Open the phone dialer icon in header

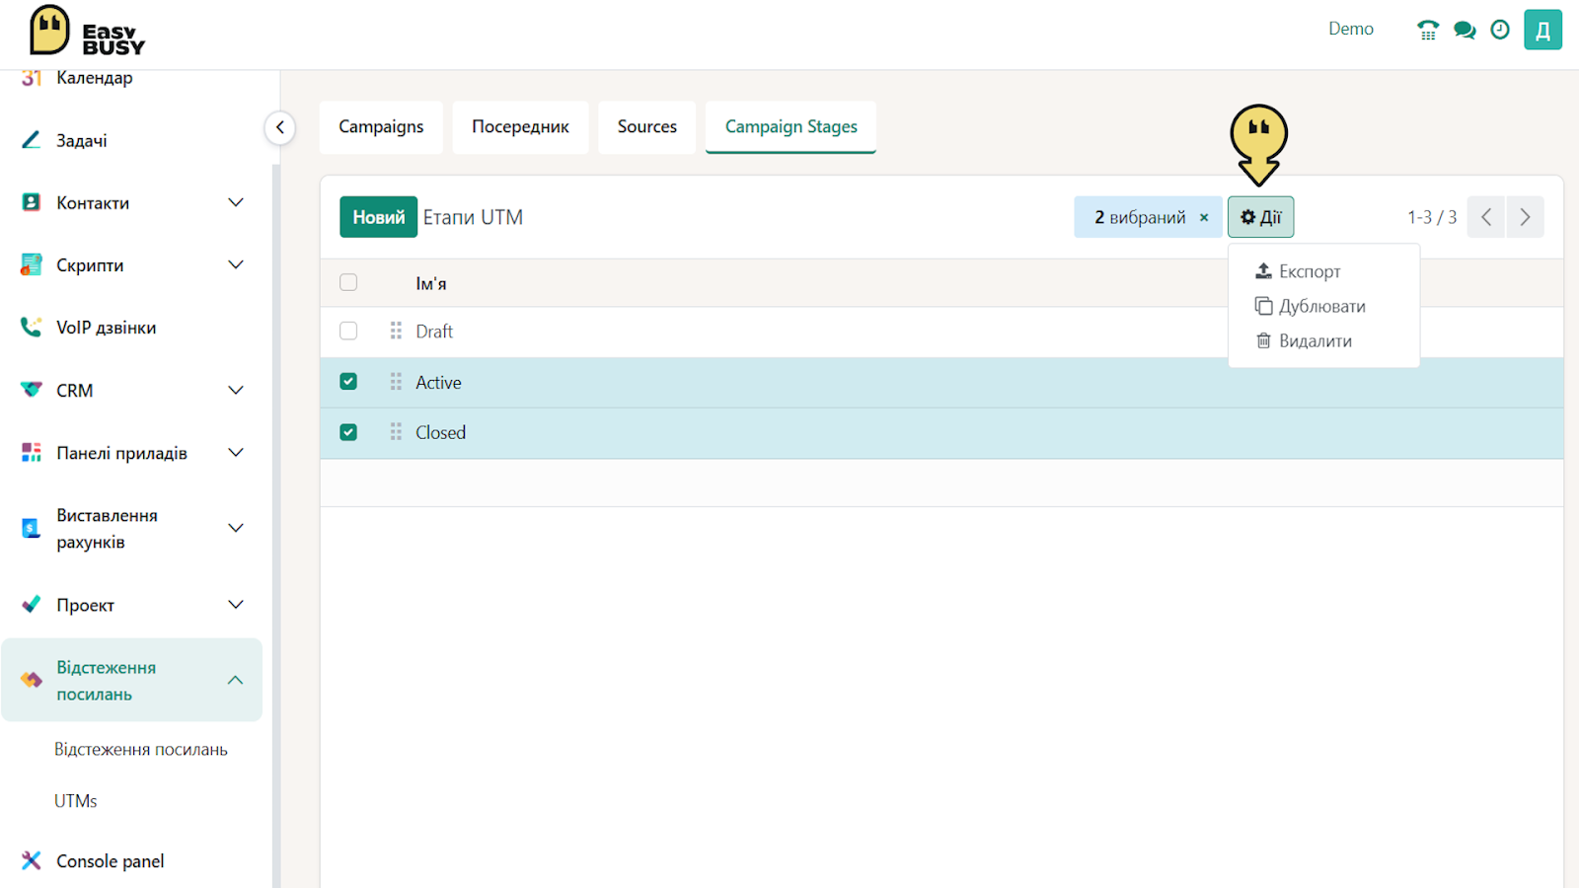click(1428, 30)
